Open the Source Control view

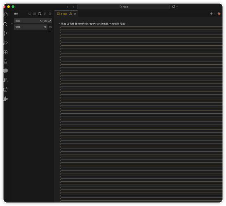pyautogui.click(x=5, y=33)
